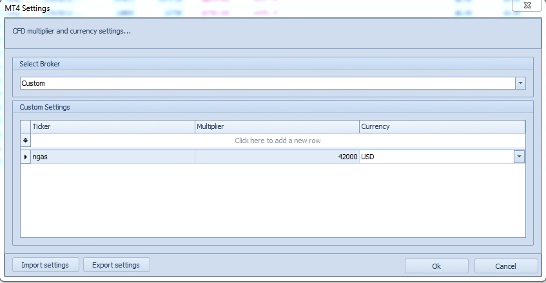The width and height of the screenshot is (546, 283).
Task: Sort by the Ticker column header
Action: (x=113, y=126)
